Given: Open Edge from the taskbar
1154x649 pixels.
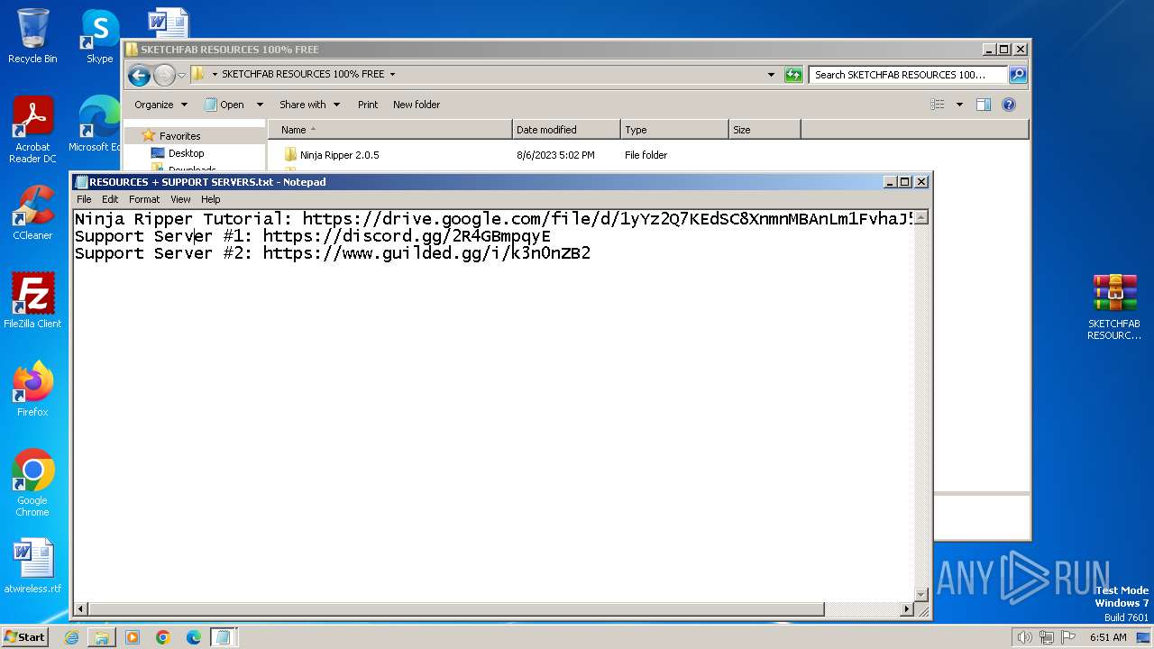Looking at the screenshot, I should pyautogui.click(x=194, y=637).
